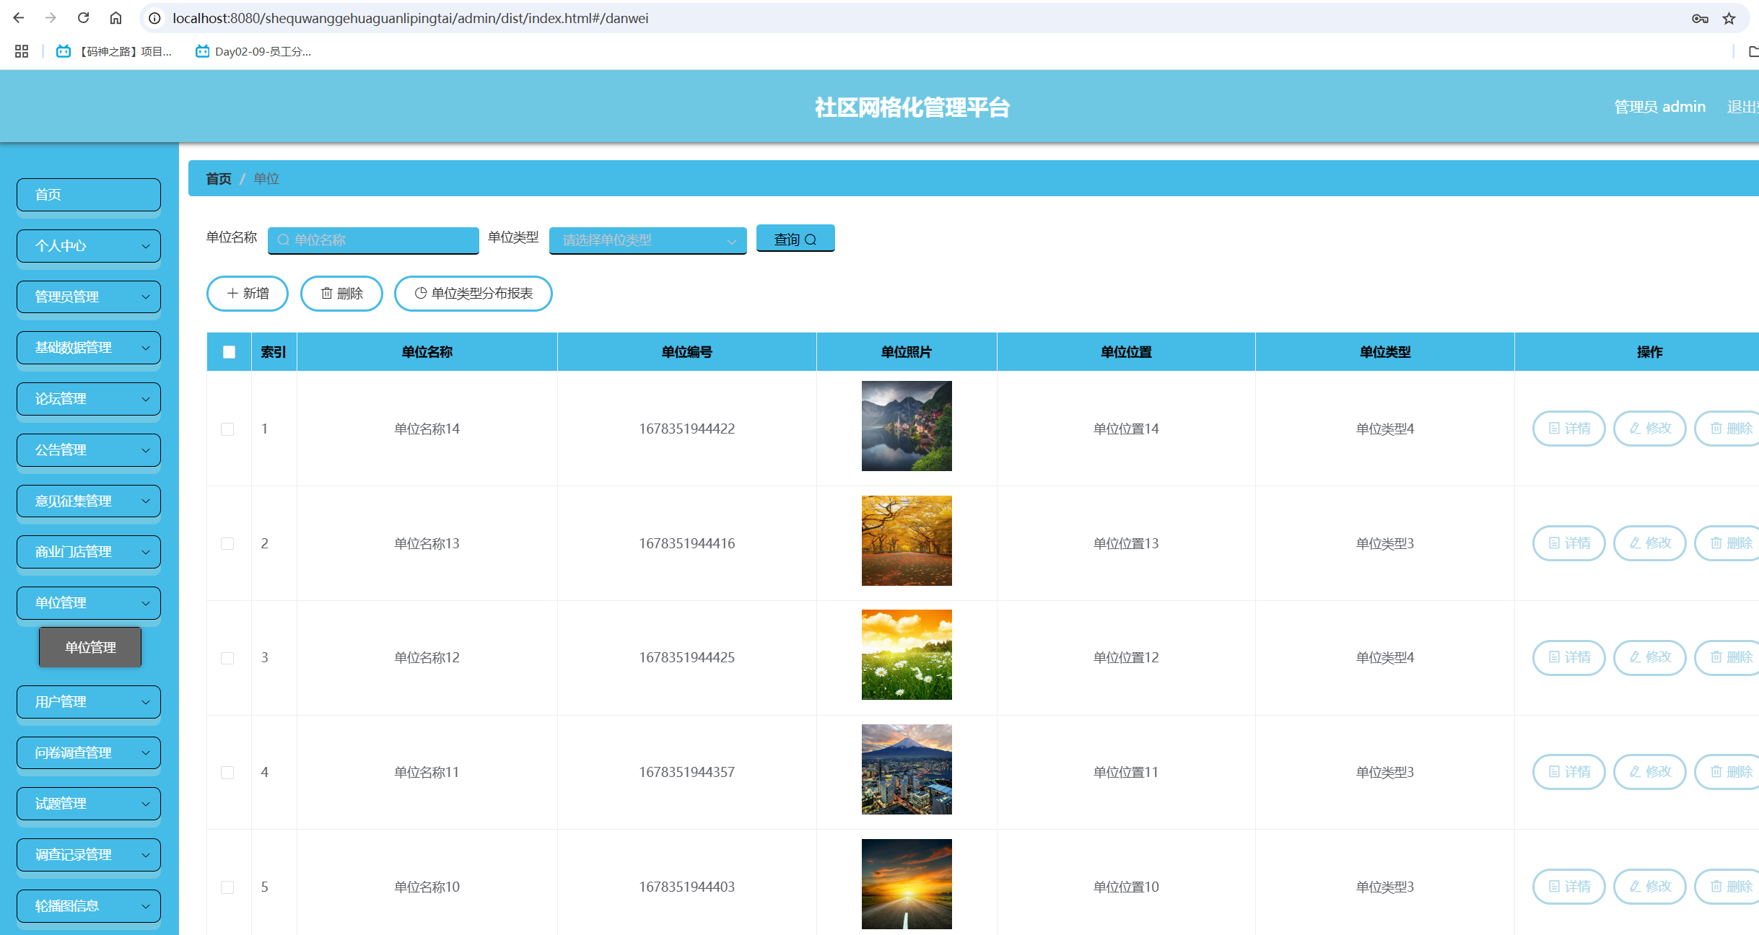Open the saved passwords key icon
Viewport: 1759px width, 935px height.
coord(1700,18)
